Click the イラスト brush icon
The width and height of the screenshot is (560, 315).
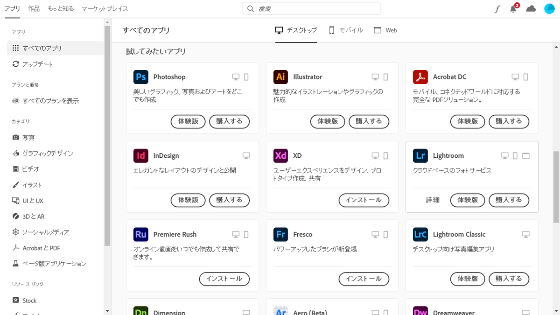[16, 185]
